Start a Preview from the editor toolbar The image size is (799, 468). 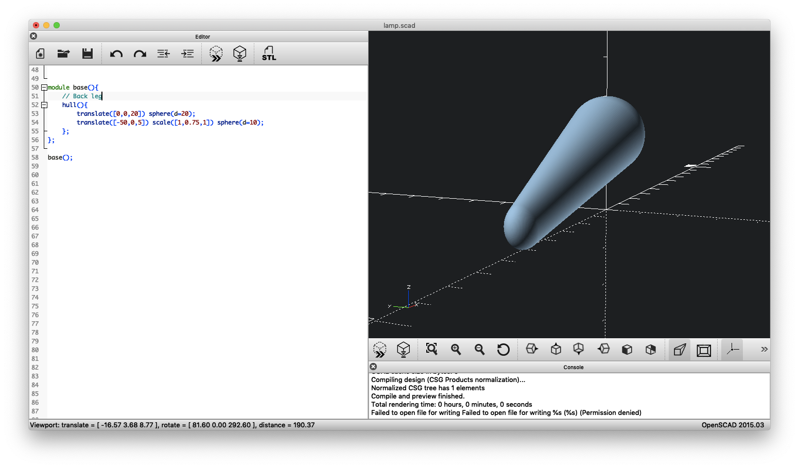click(216, 53)
